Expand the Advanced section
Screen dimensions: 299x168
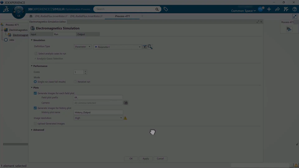32,130
